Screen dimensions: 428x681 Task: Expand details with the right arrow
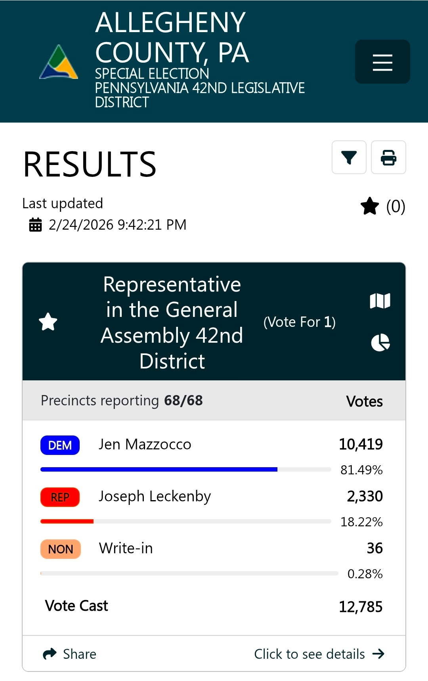coord(378,654)
